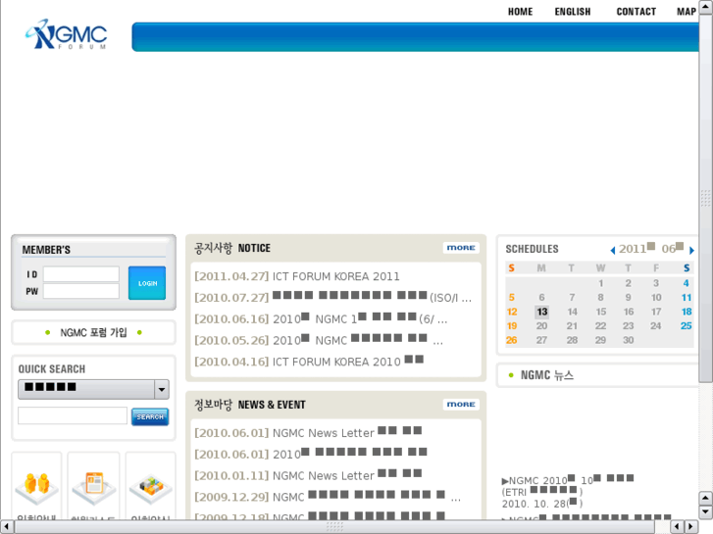Click the colorful blocks icon

(150, 487)
